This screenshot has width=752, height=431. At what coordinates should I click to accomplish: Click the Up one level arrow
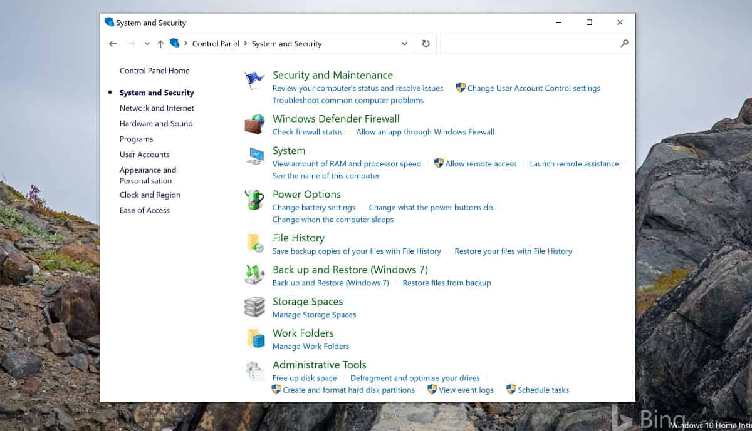pyautogui.click(x=160, y=44)
